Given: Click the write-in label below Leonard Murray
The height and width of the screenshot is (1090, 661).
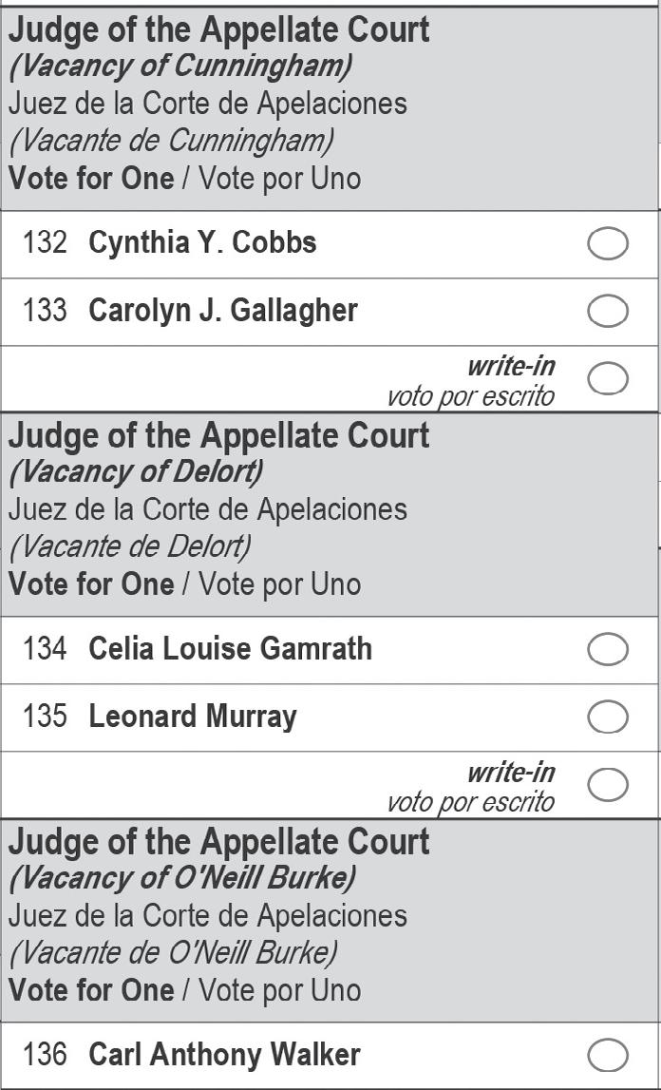Looking at the screenshot, I should coord(510,772).
